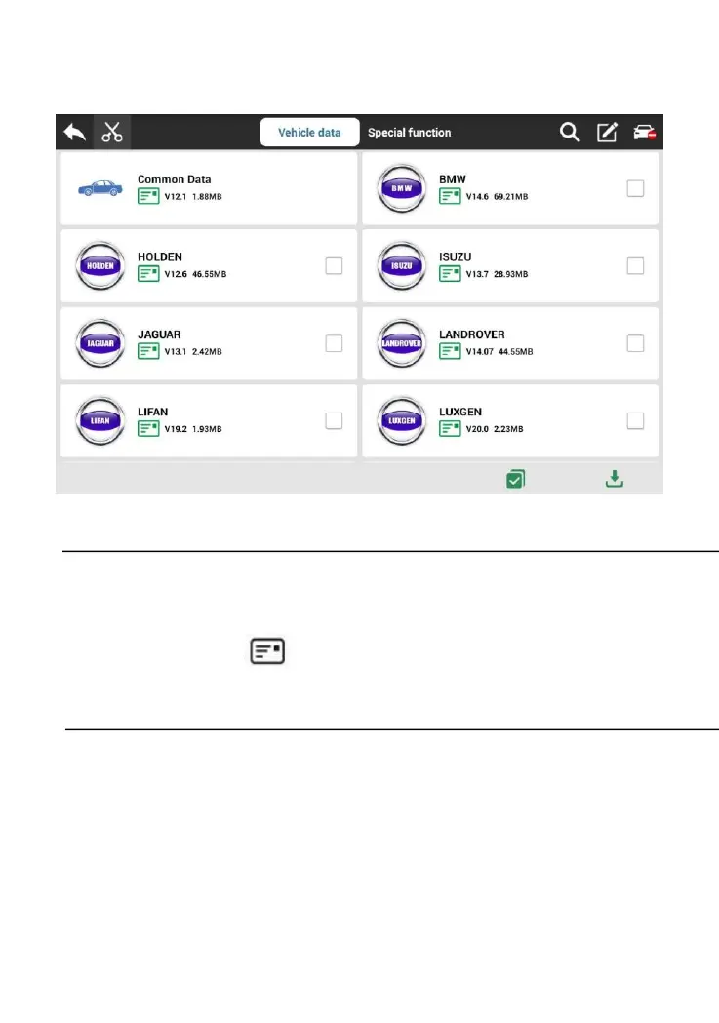Check the BMW checkbox

[x=635, y=188]
